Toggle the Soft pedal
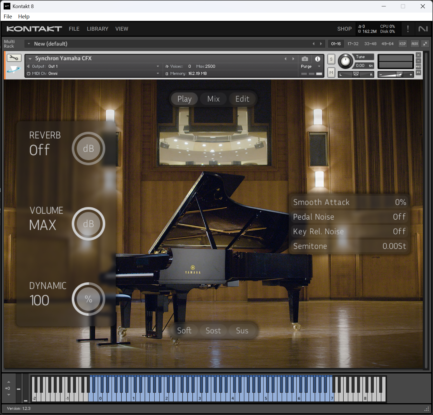 point(184,331)
